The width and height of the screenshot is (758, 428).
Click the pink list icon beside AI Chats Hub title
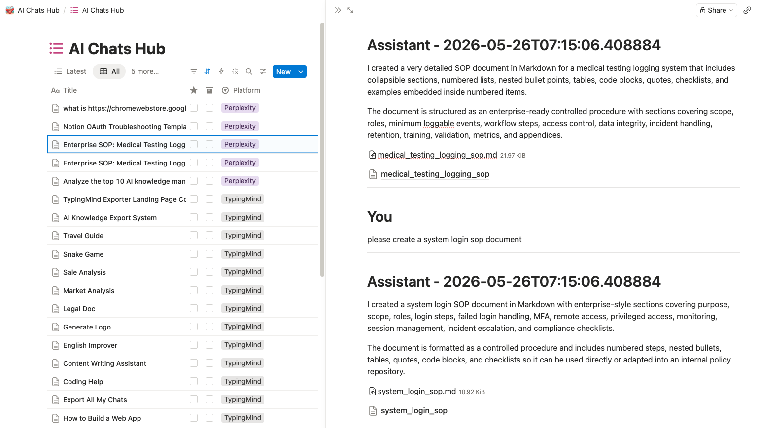pos(56,48)
